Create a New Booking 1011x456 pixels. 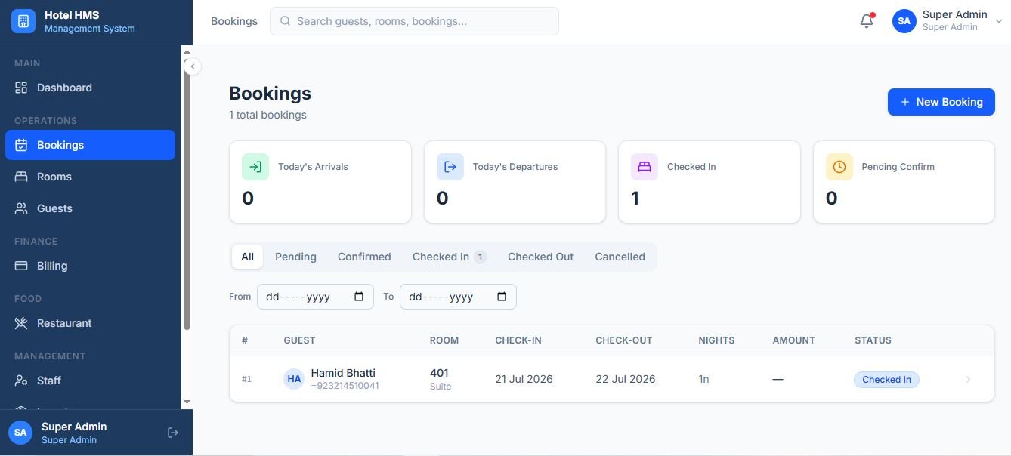pyautogui.click(x=941, y=102)
